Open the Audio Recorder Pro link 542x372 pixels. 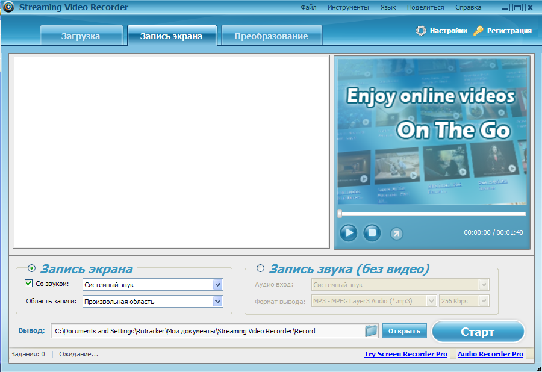pos(490,354)
